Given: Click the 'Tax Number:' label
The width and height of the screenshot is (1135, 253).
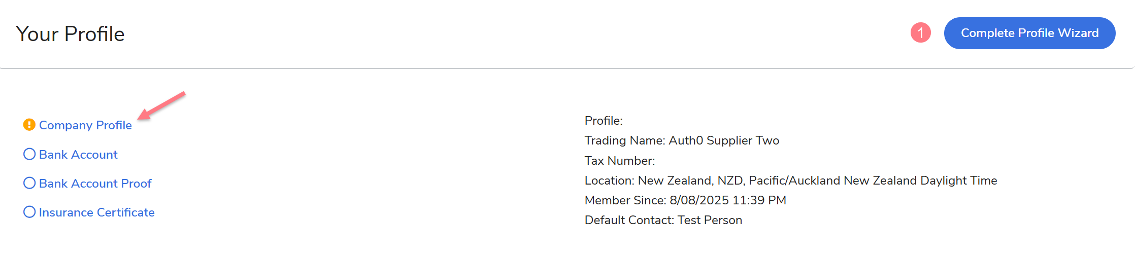Looking at the screenshot, I should pyautogui.click(x=620, y=161).
